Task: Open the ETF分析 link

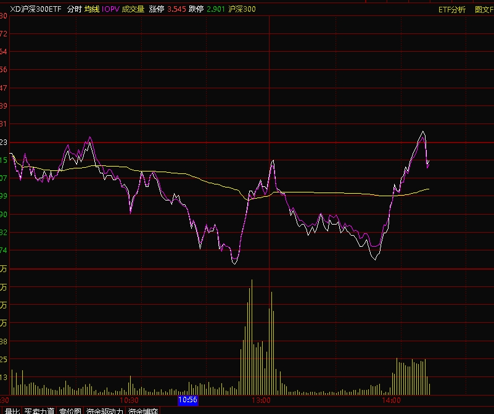Action: 452,9
